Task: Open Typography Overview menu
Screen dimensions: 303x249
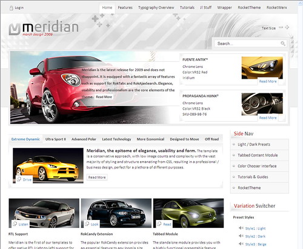Action: (x=156, y=8)
